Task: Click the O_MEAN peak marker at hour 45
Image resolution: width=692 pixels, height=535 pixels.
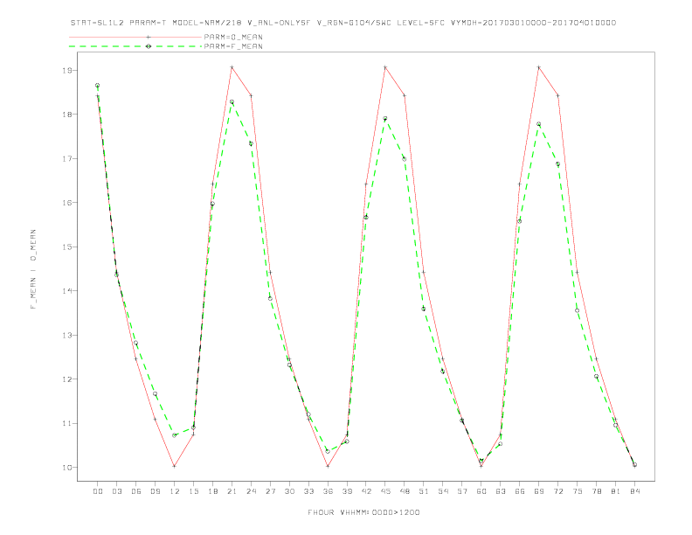Action: tap(385, 67)
